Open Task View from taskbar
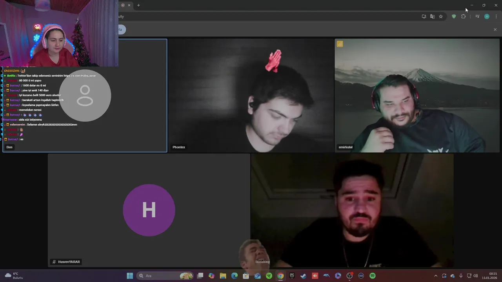502x282 pixels. pyautogui.click(x=200, y=276)
